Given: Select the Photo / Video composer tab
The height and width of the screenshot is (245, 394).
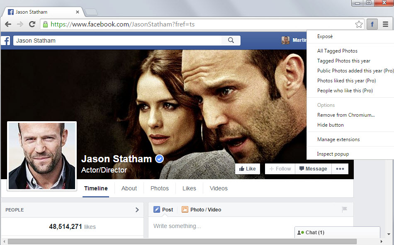Looking at the screenshot, I should coord(202,210).
